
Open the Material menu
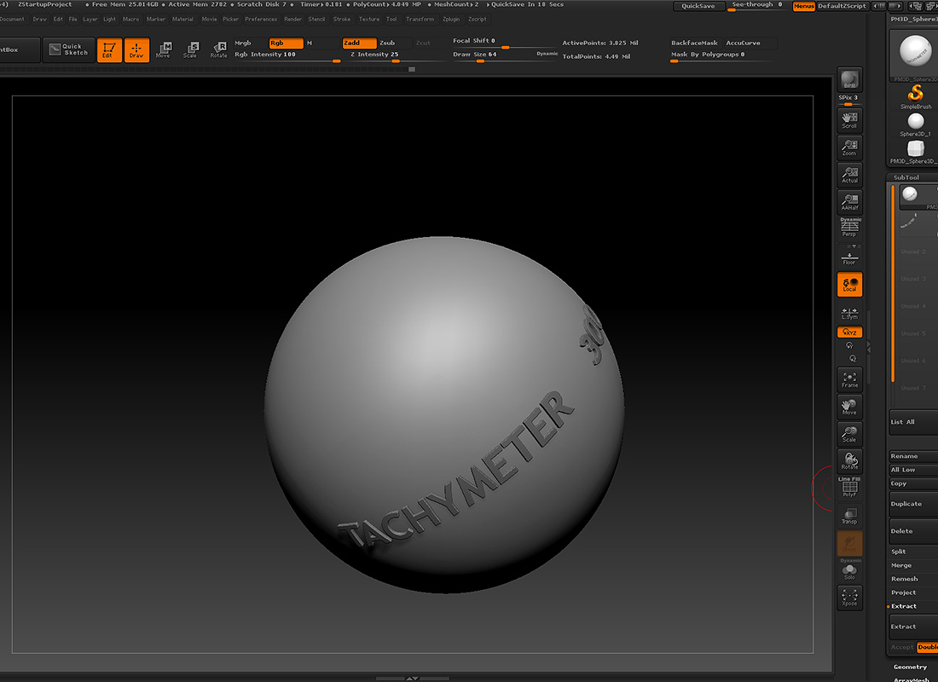click(x=182, y=19)
